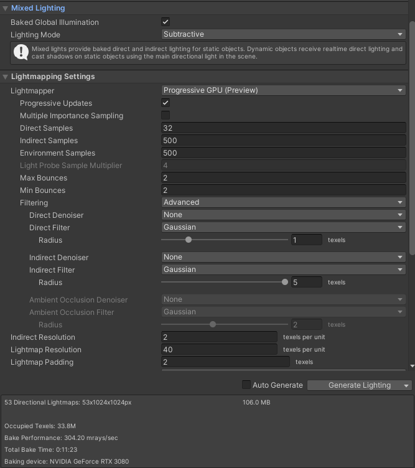Open the Generate Lighting dropdown arrow
The image size is (415, 468).
tap(406, 386)
